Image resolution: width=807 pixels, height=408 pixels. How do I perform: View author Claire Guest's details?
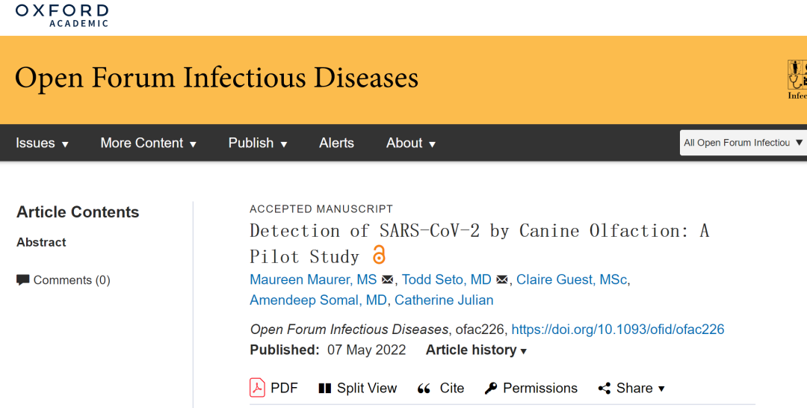(x=572, y=280)
